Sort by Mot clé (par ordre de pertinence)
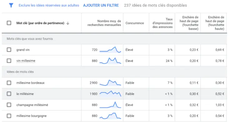Image resolution: width=230 pixels, height=122 pixels. (x=40, y=23)
